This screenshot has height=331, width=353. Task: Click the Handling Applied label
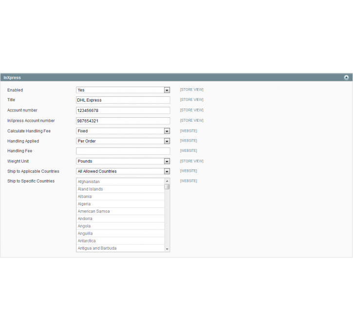23,141
